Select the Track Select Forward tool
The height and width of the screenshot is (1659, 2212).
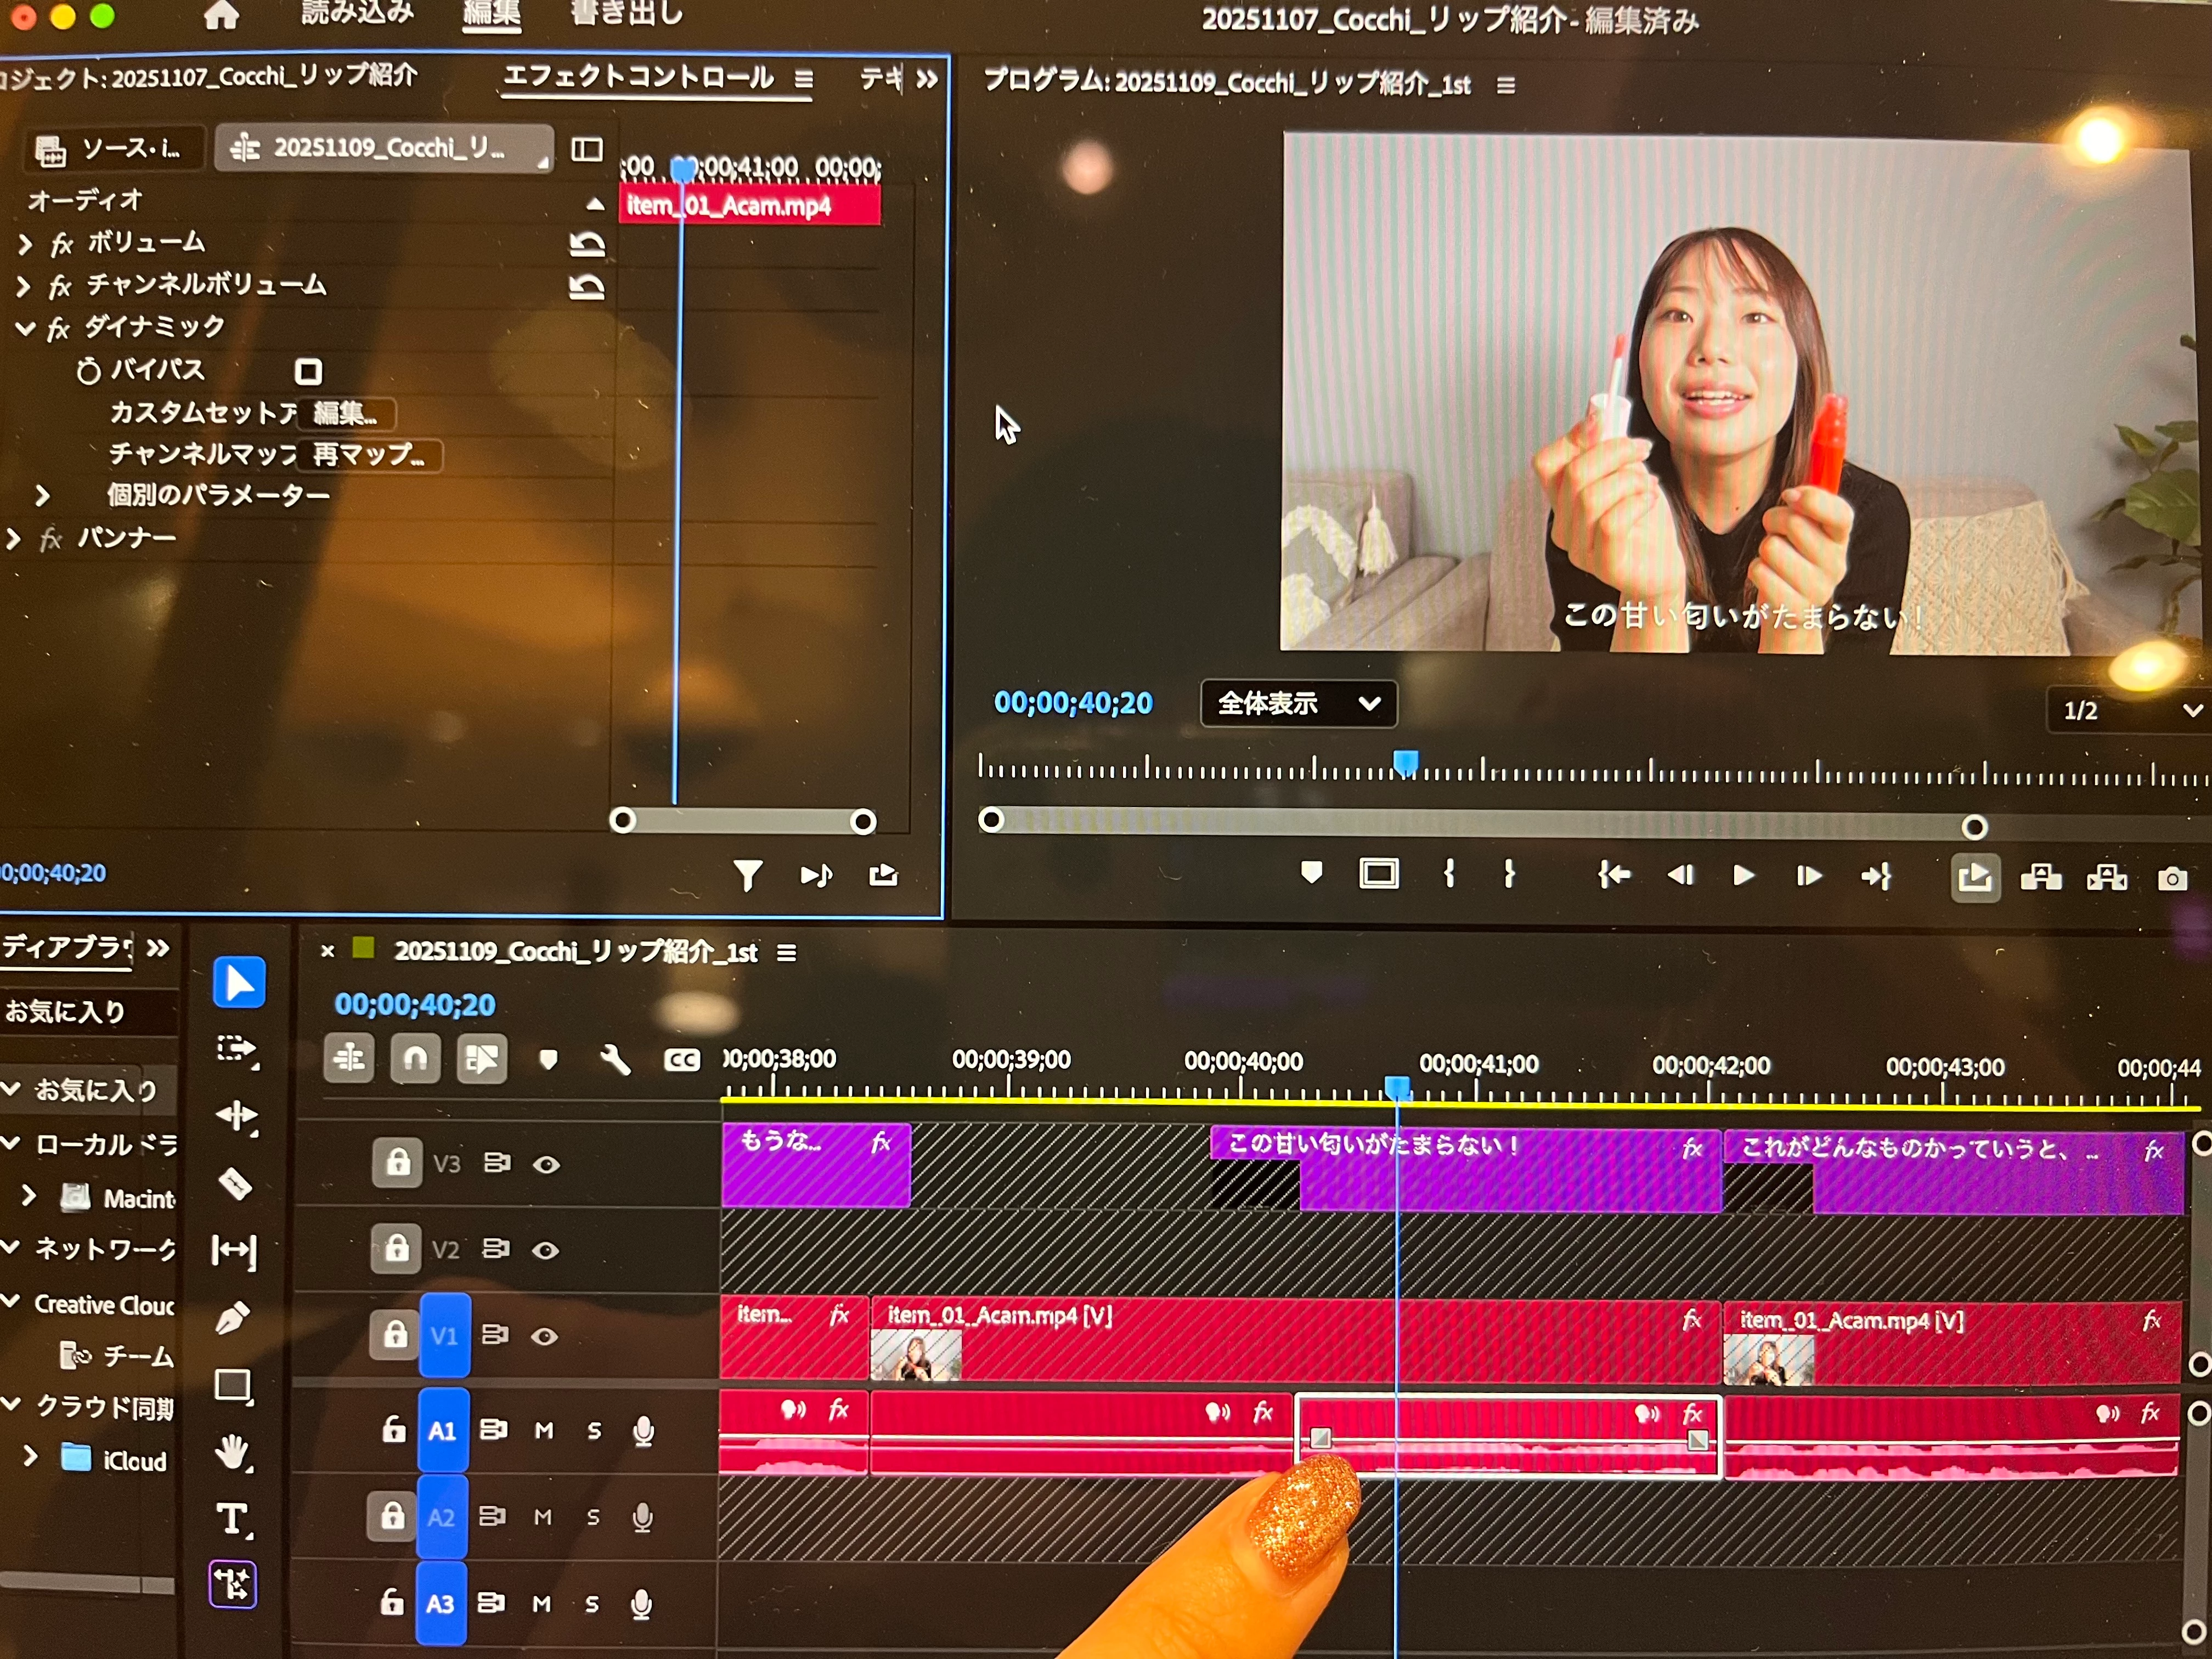(237, 1049)
